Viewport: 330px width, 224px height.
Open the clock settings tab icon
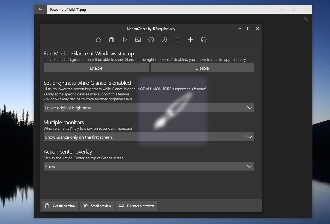click(x=151, y=40)
